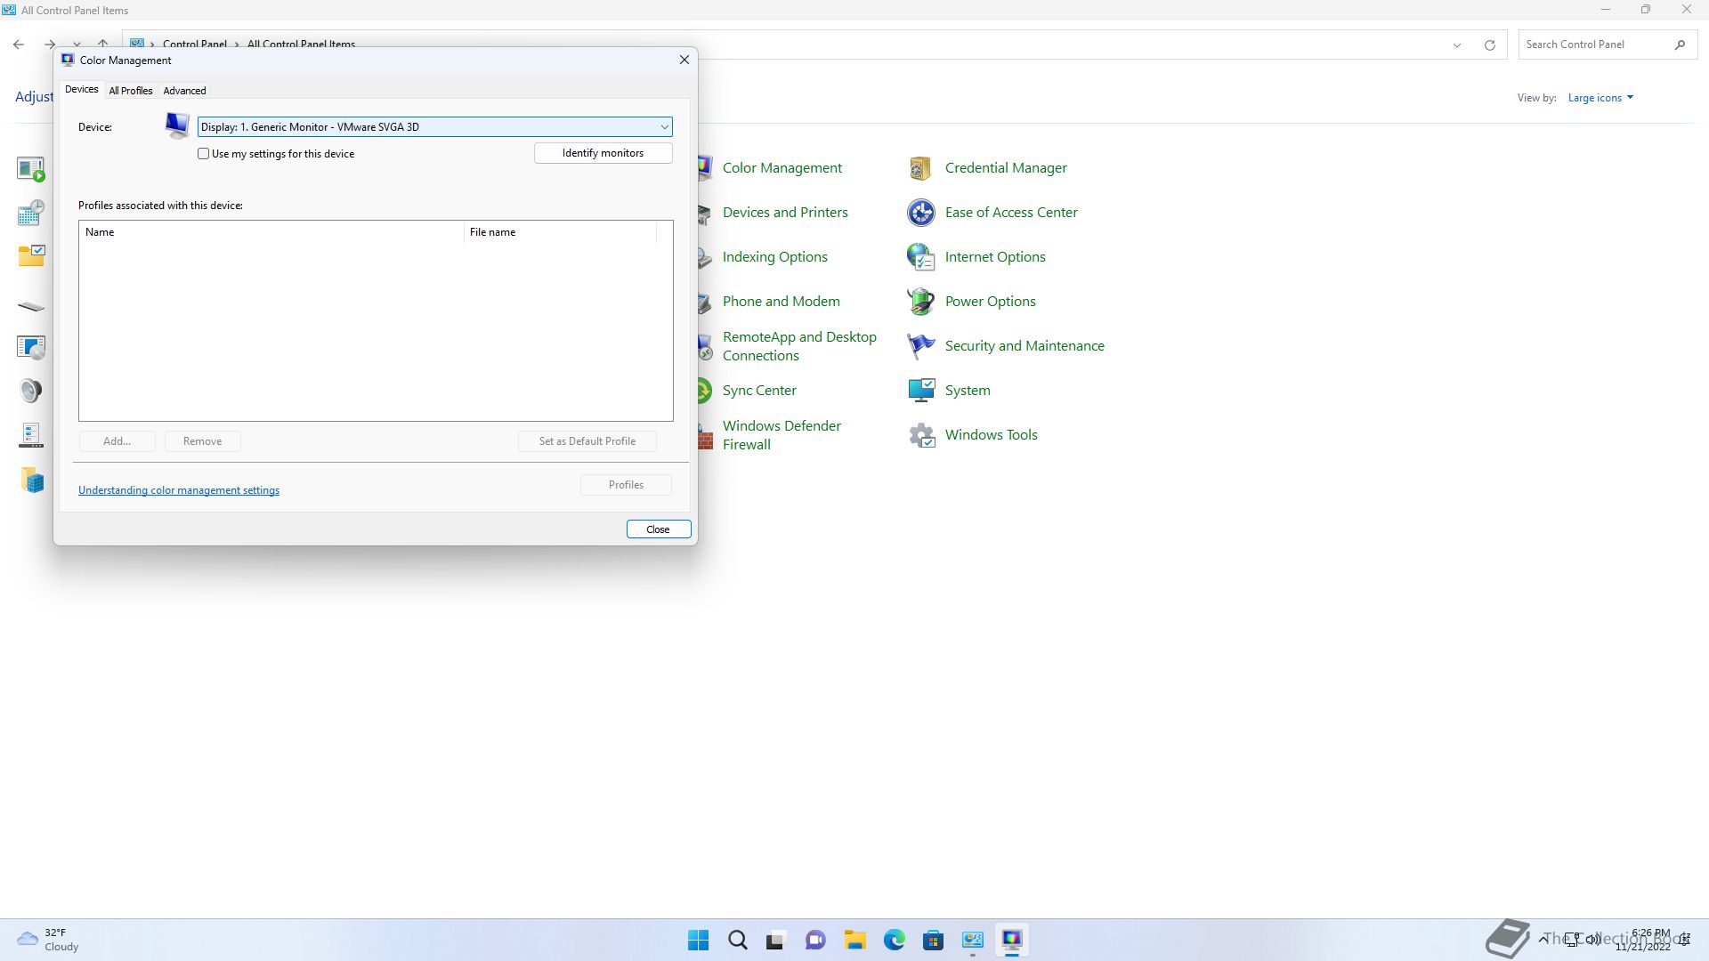Switch to the Advanced tab
This screenshot has height=961, width=1709.
point(184,91)
